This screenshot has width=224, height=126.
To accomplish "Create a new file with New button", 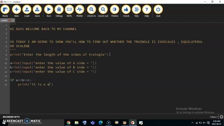I will pyautogui.click(x=16, y=11).
